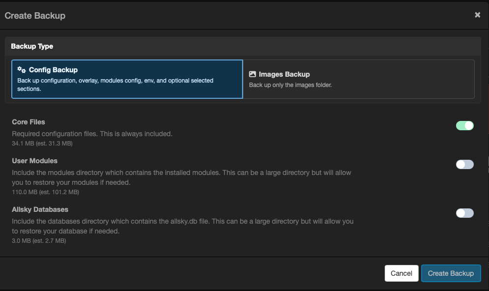The width and height of the screenshot is (489, 291).
Task: Click the Cancel button
Action: point(401,273)
